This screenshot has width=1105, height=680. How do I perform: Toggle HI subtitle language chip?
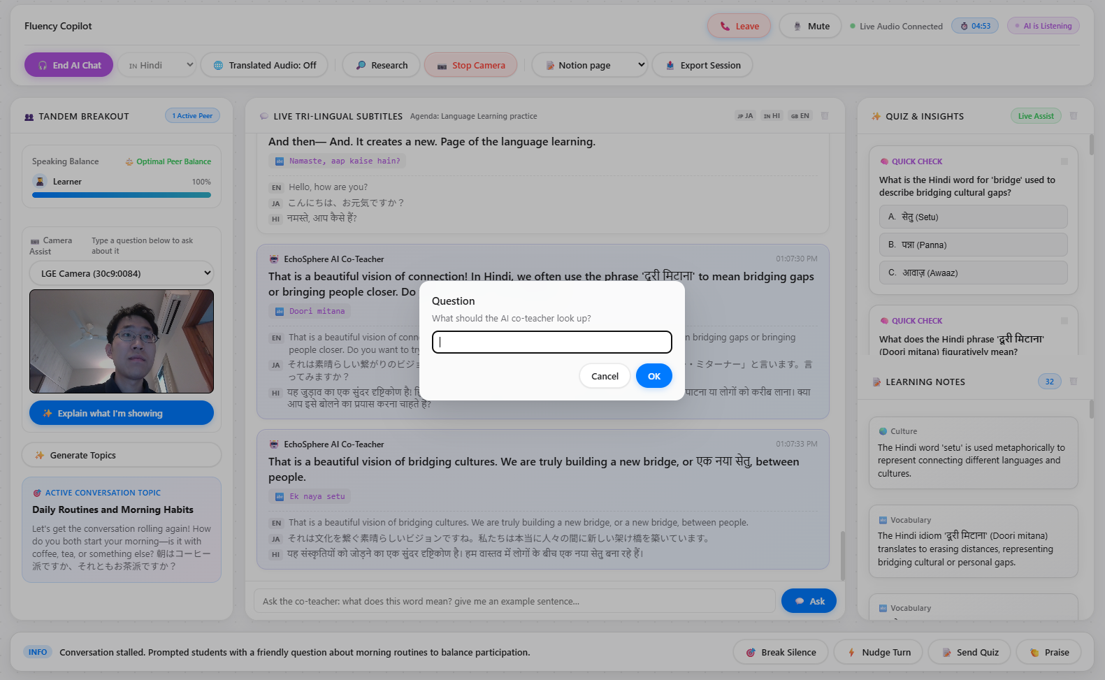click(772, 116)
